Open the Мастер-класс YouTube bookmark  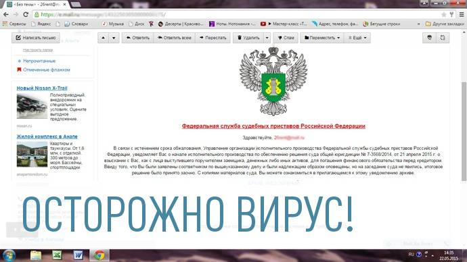284,24
